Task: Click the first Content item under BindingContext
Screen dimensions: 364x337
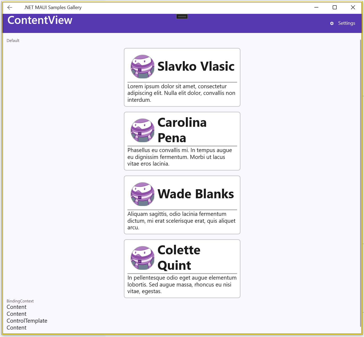Action: click(16, 307)
